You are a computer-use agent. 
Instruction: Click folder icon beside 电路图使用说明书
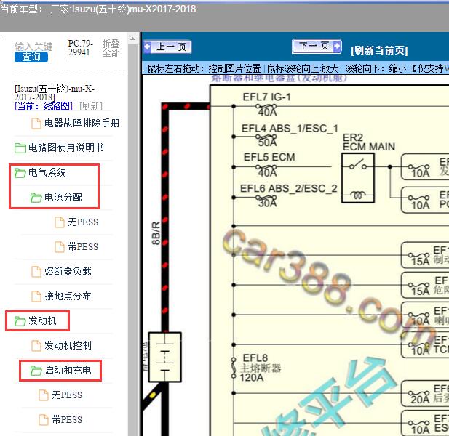pos(20,148)
